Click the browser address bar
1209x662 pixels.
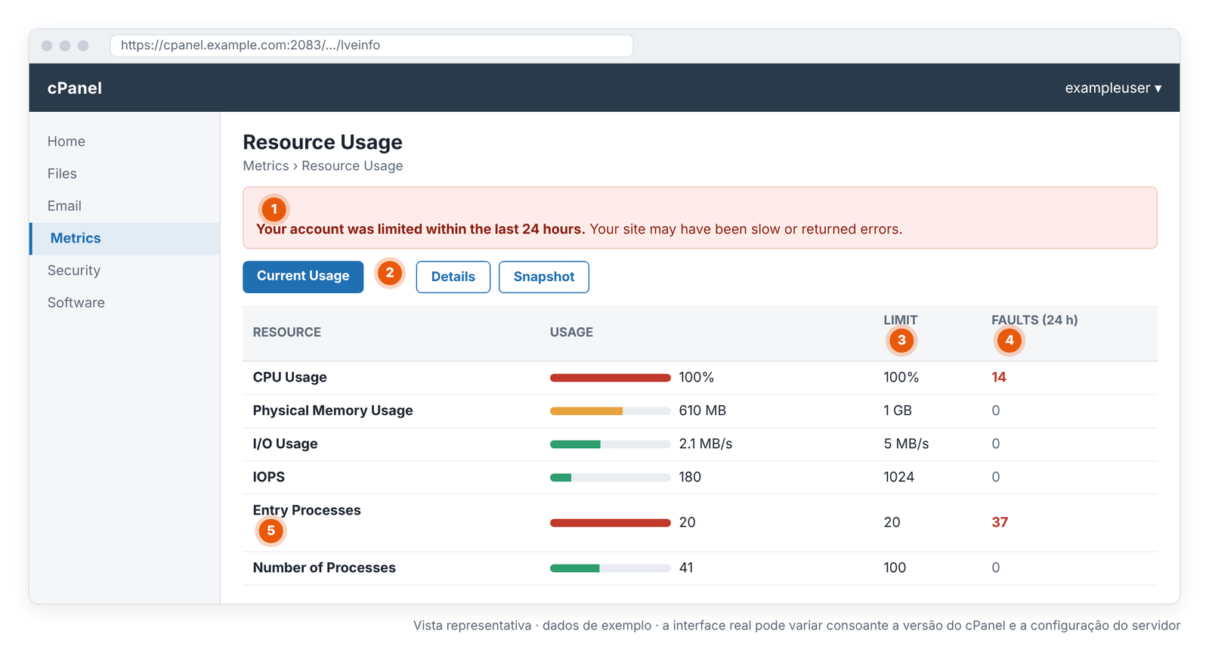tap(372, 45)
